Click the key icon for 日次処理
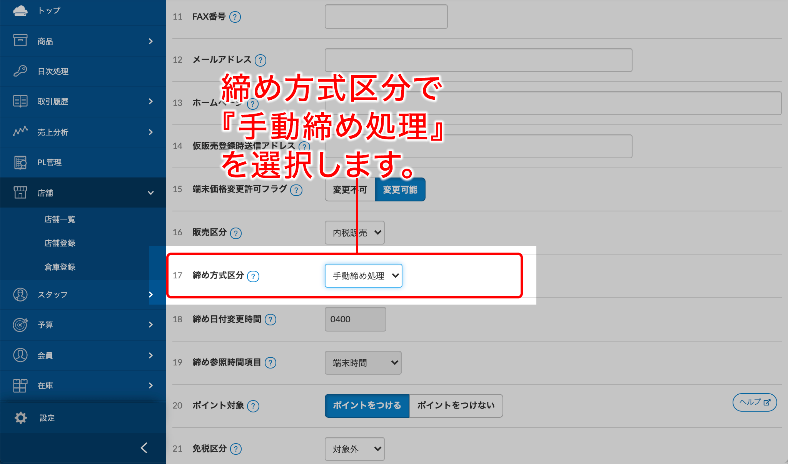 [20, 71]
